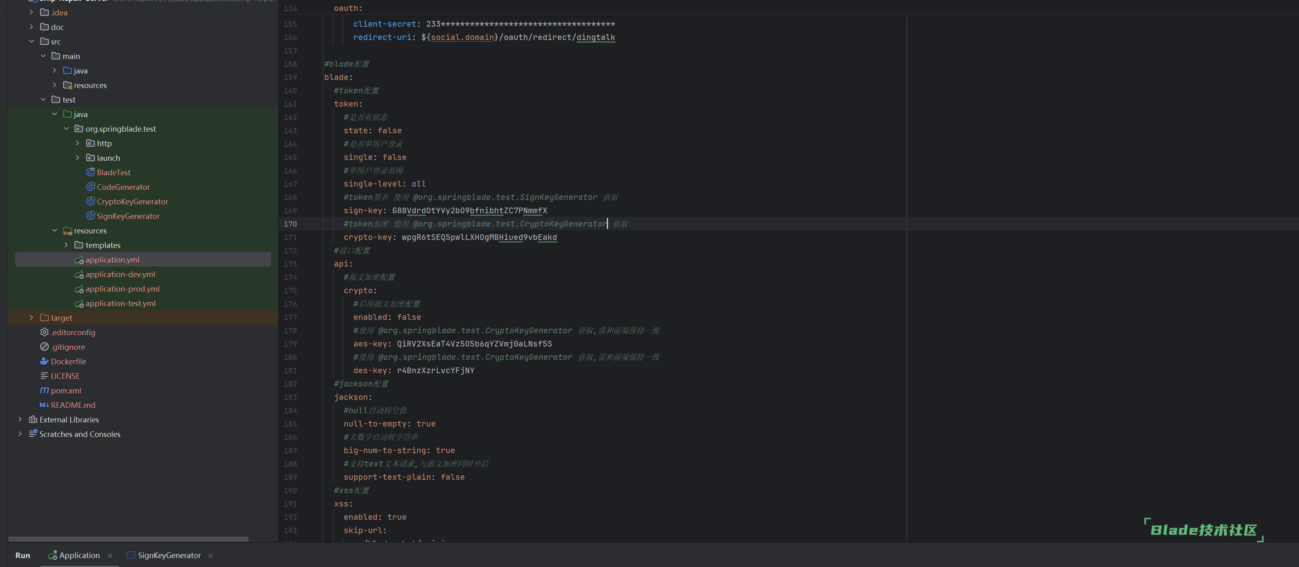Click the project tree horizontal scrollbar
This screenshot has height=567, width=1299.
click(x=129, y=539)
